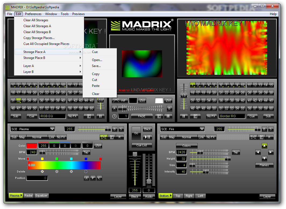Switch to the Radial layer tab
The image size is (286, 209).
click(28, 196)
